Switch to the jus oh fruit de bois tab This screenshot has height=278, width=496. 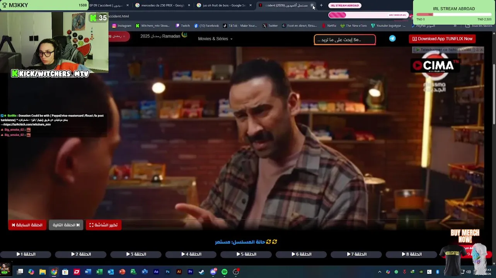click(x=223, y=5)
